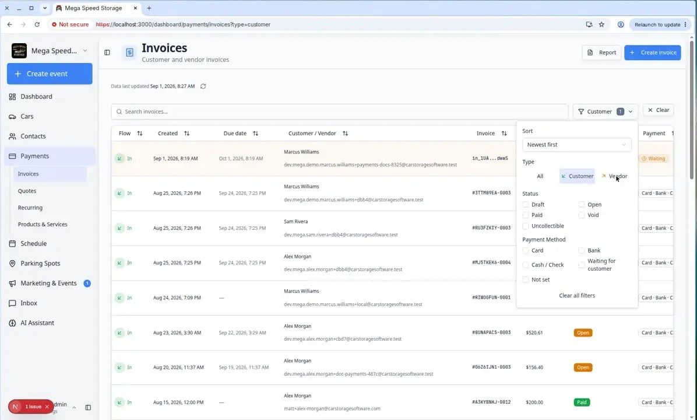This screenshot has height=420, width=697.
Task: Open the browser tab list dropdown
Action: click(45, 8)
